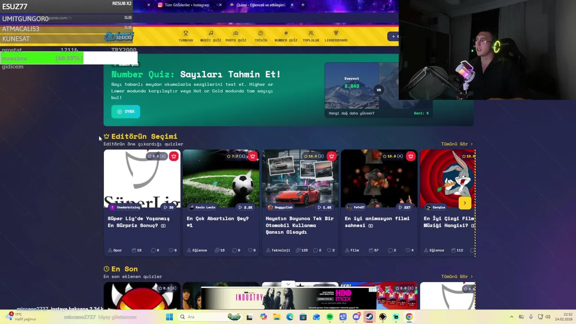The height and width of the screenshot is (324, 576).
Task: Click comment icon on Otomobil quiz card
Action: (315, 250)
